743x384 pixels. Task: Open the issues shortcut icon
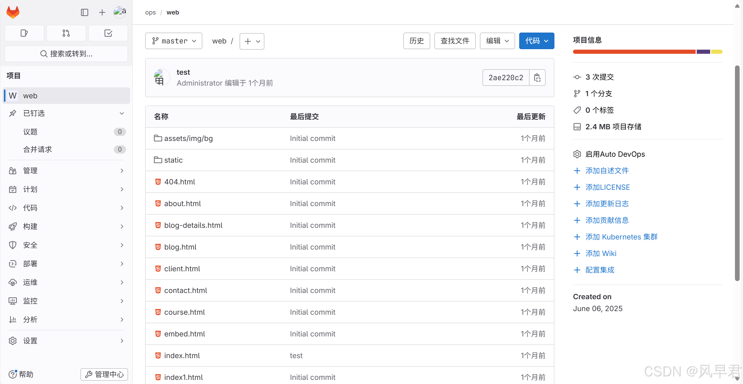[x=24, y=33]
